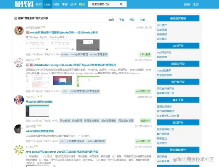Image resolution: width=219 pixels, height=167 pixels.
Task: Open Nosql数据库 sidebar link
Action: tap(164, 71)
